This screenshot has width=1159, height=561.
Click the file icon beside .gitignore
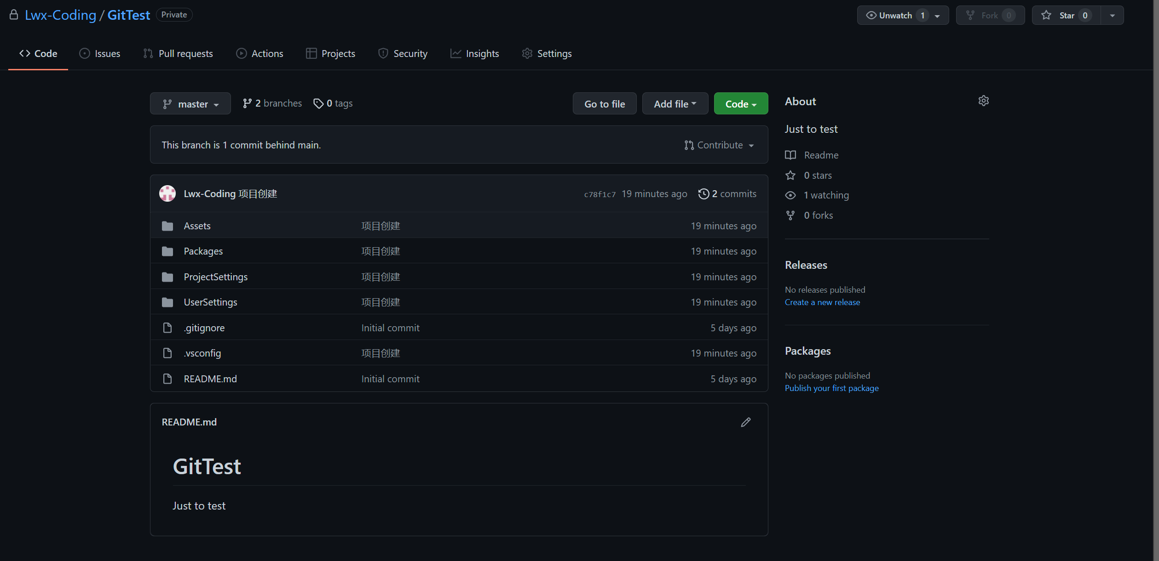pos(167,328)
